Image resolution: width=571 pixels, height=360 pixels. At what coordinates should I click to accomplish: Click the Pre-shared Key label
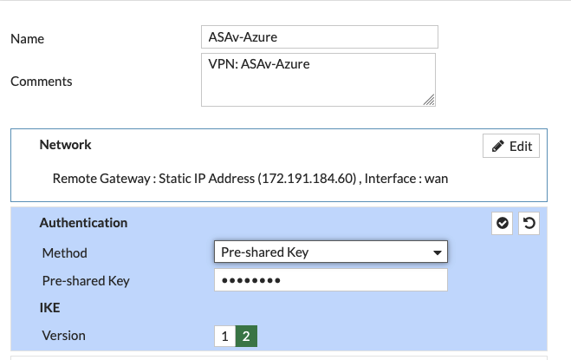pyautogui.click(x=86, y=281)
